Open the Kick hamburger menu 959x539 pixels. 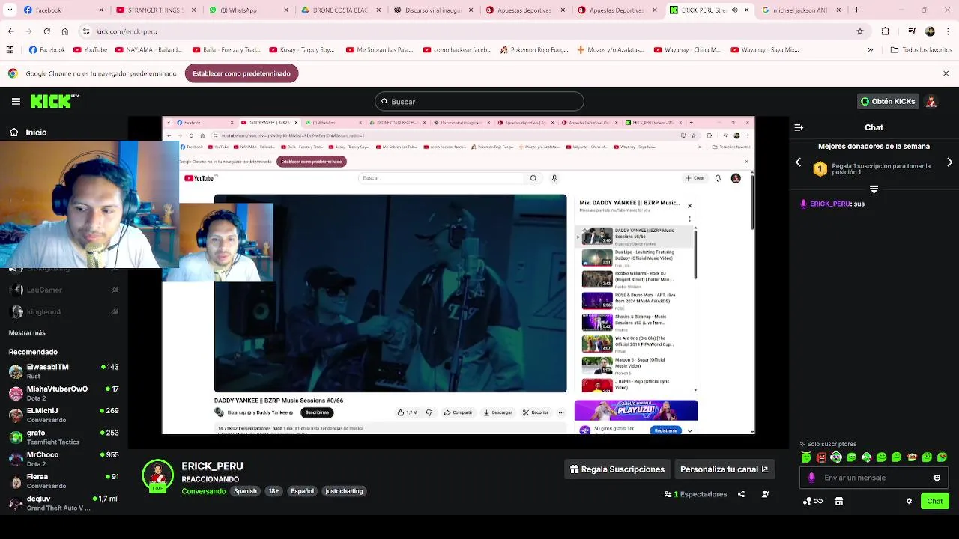tap(16, 101)
